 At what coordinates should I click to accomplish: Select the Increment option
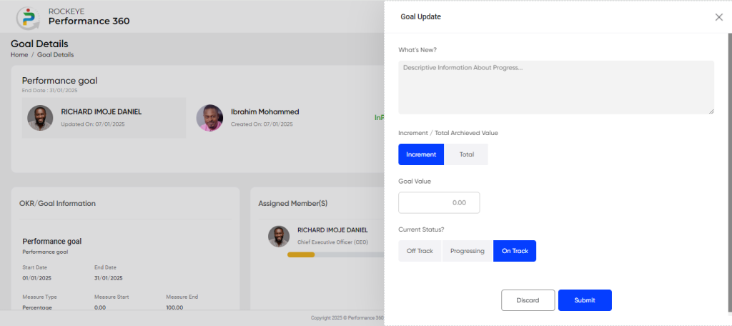[x=421, y=154]
